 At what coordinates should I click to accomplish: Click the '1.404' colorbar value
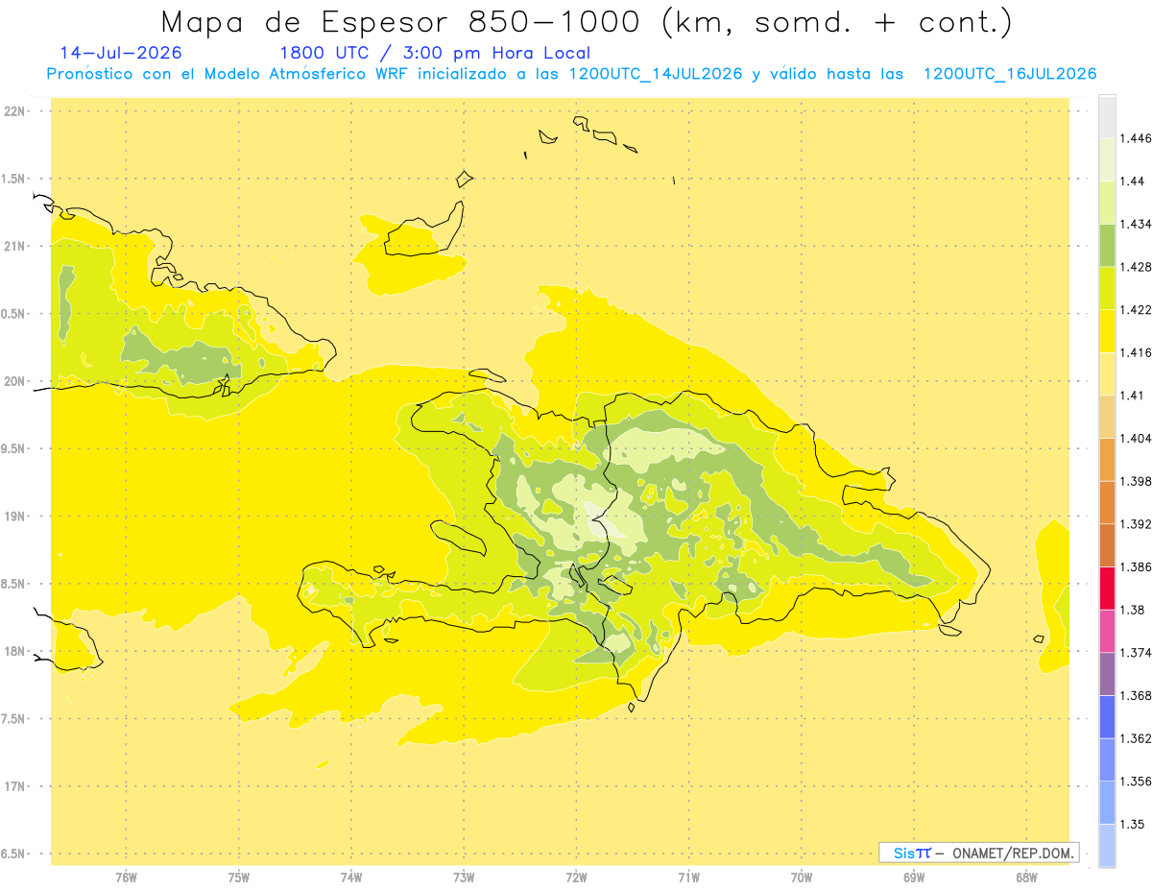pos(1135,438)
